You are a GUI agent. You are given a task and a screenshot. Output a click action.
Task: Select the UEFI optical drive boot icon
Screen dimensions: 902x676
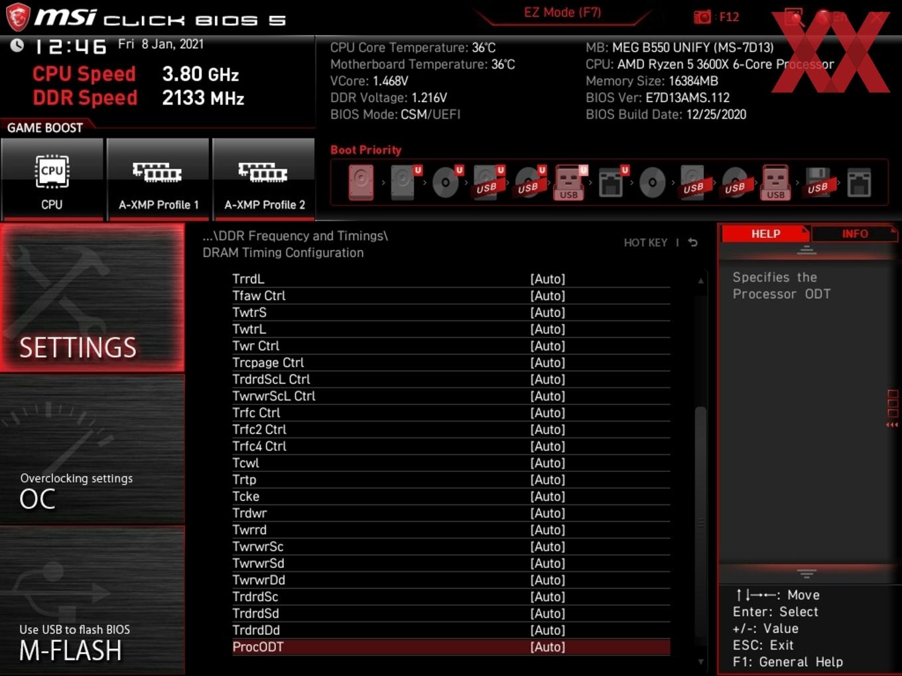[446, 182]
